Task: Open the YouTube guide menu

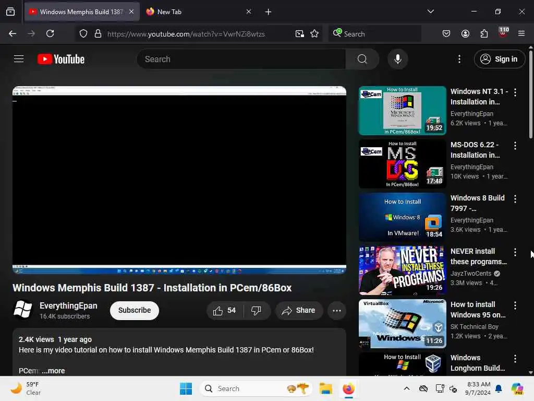Action: pyautogui.click(x=19, y=59)
